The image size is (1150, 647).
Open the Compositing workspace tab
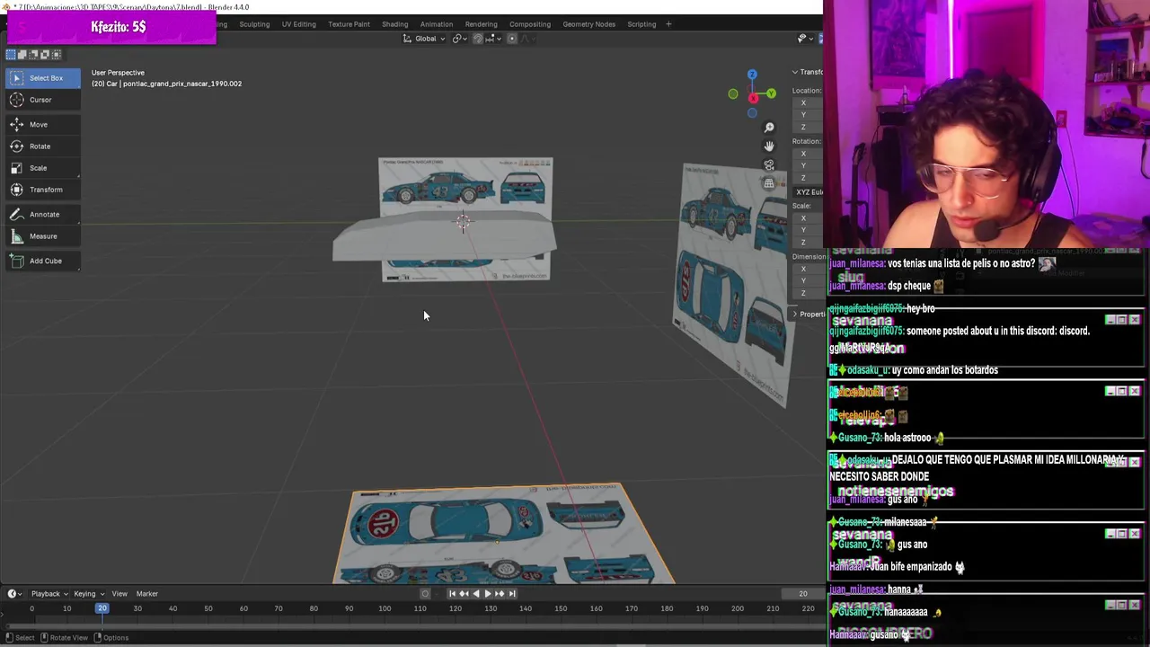point(529,24)
